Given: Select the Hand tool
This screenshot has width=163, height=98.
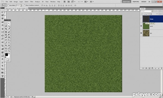Looking at the screenshot, I should (6, 51).
